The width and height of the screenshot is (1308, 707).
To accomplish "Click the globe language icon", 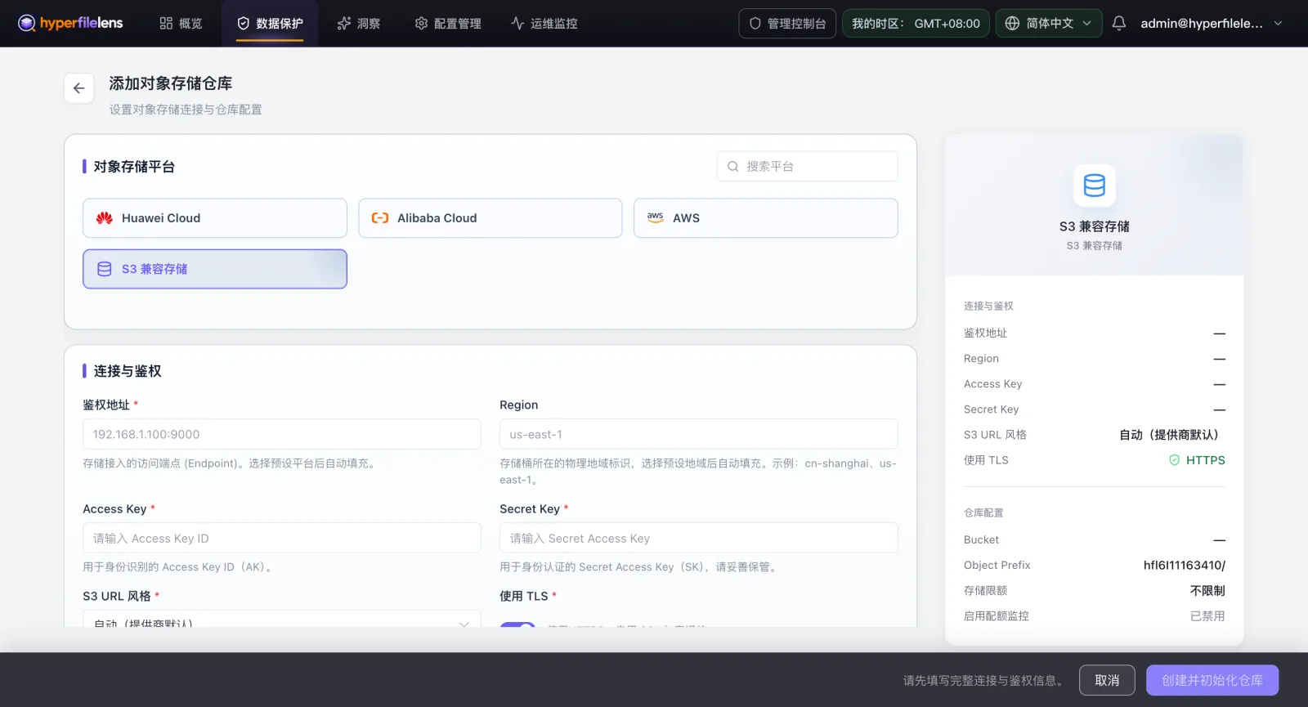I will point(1012,24).
